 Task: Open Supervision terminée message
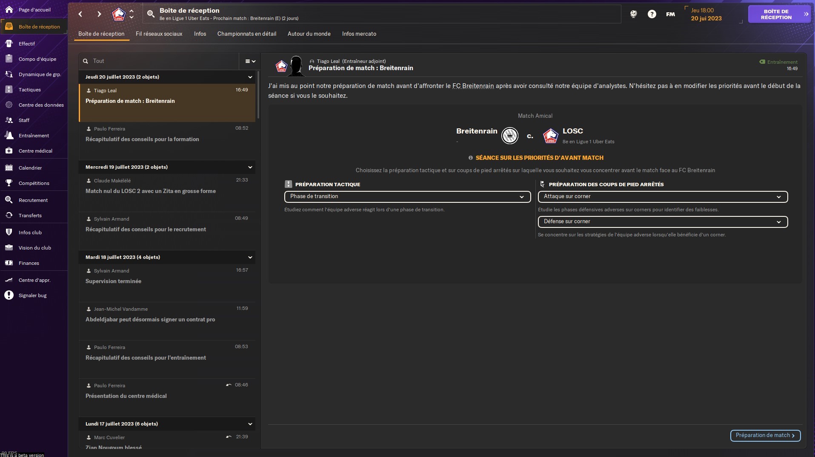(x=167, y=282)
